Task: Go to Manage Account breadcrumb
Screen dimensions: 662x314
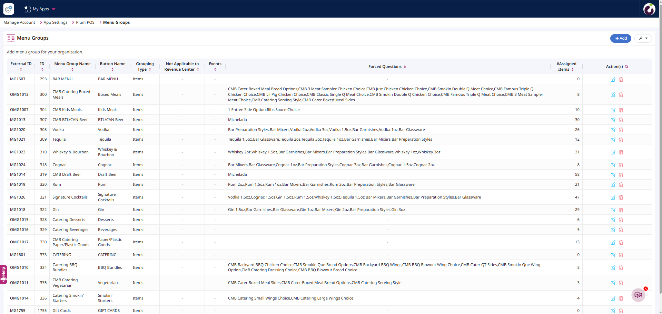Action: [19, 22]
